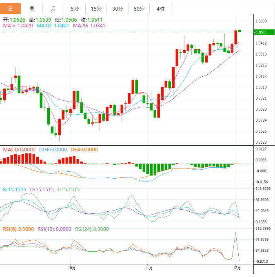Switch to the 4时 four-hour tab
Viewport: 275px width, 277px height.
click(160, 9)
